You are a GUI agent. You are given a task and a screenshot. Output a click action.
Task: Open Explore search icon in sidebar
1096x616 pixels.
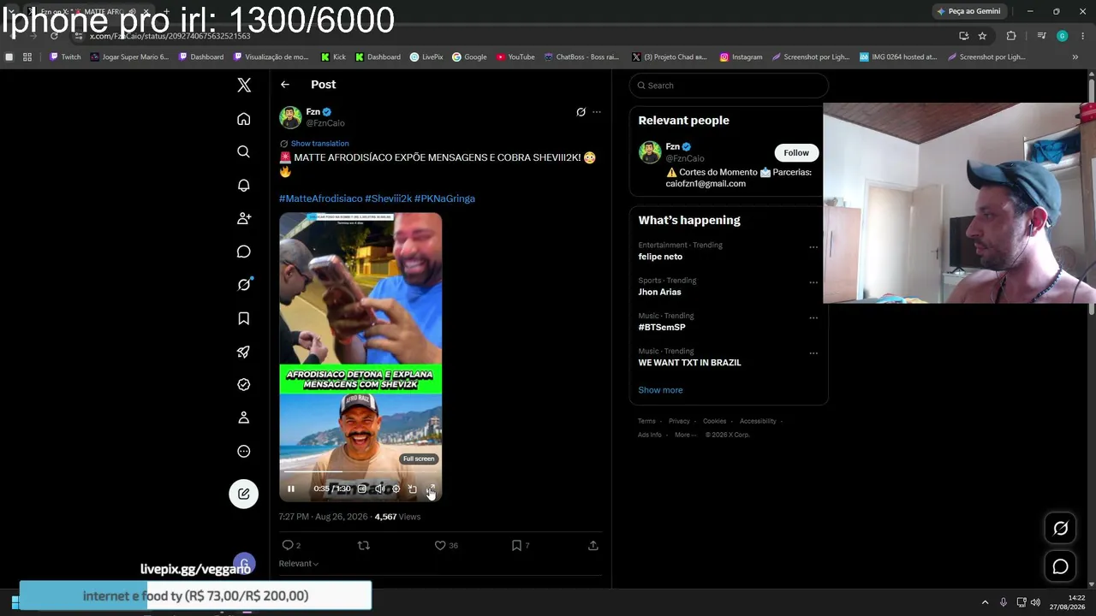pos(244,151)
